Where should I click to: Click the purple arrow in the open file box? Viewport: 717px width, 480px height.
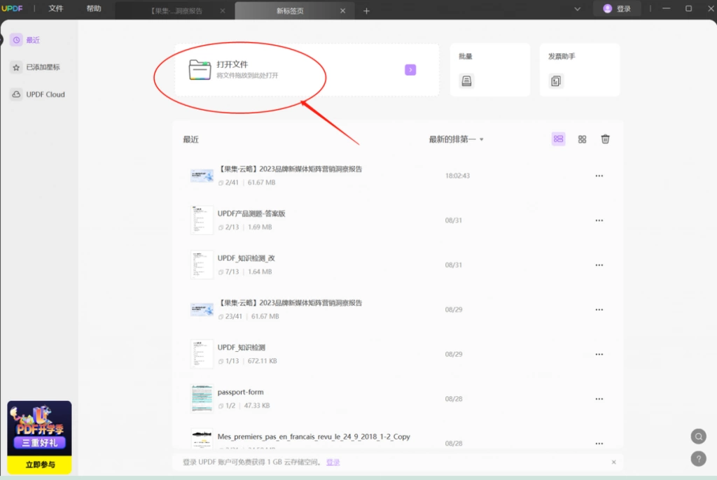tap(410, 69)
